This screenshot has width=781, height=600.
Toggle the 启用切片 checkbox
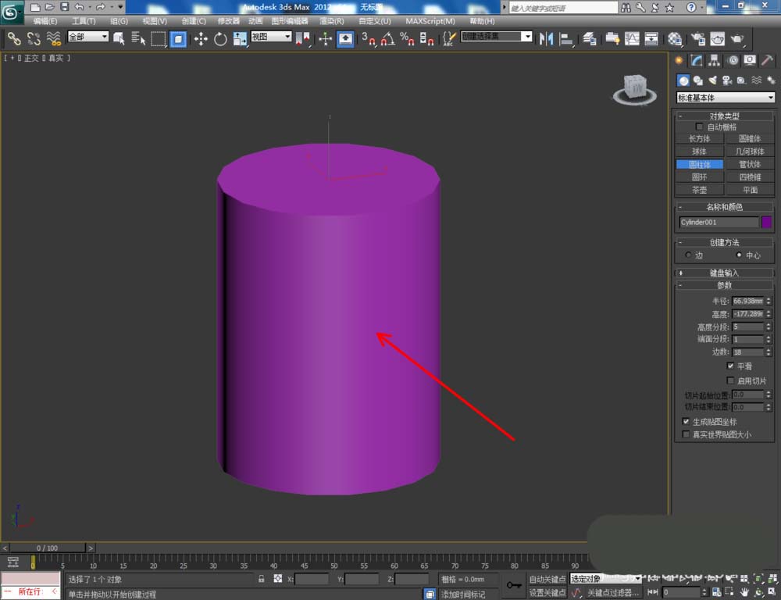[730, 380]
